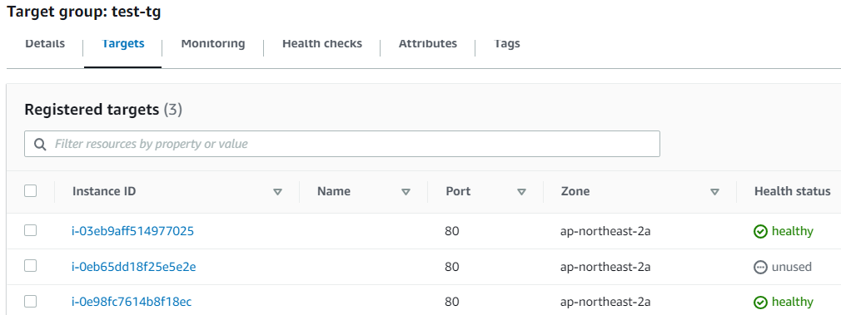Open the Tags tab
This screenshot has height=315, width=841.
coord(507,43)
